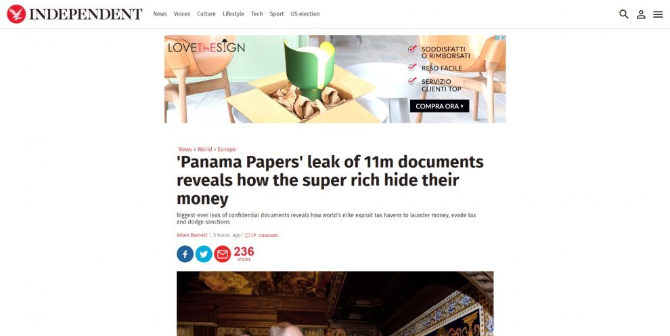Open the News navigation menu item
This screenshot has height=336, width=670.
point(160,14)
